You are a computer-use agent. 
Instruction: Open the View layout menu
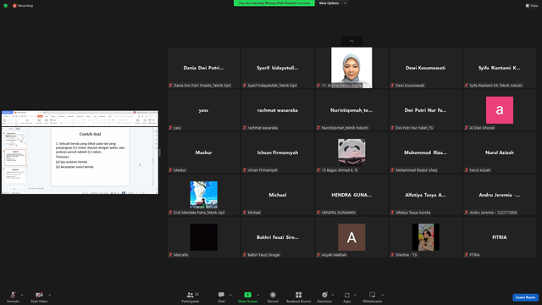point(532,6)
